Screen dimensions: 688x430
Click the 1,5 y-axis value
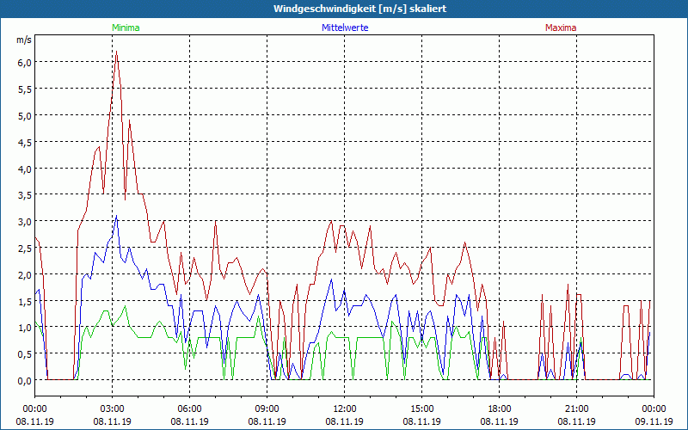point(24,302)
